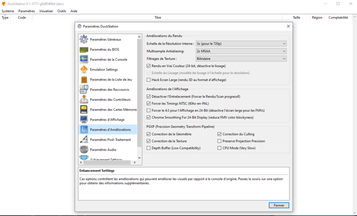
Task: Toggle Correction du Culling checkbox
Action: [x=220, y=134]
